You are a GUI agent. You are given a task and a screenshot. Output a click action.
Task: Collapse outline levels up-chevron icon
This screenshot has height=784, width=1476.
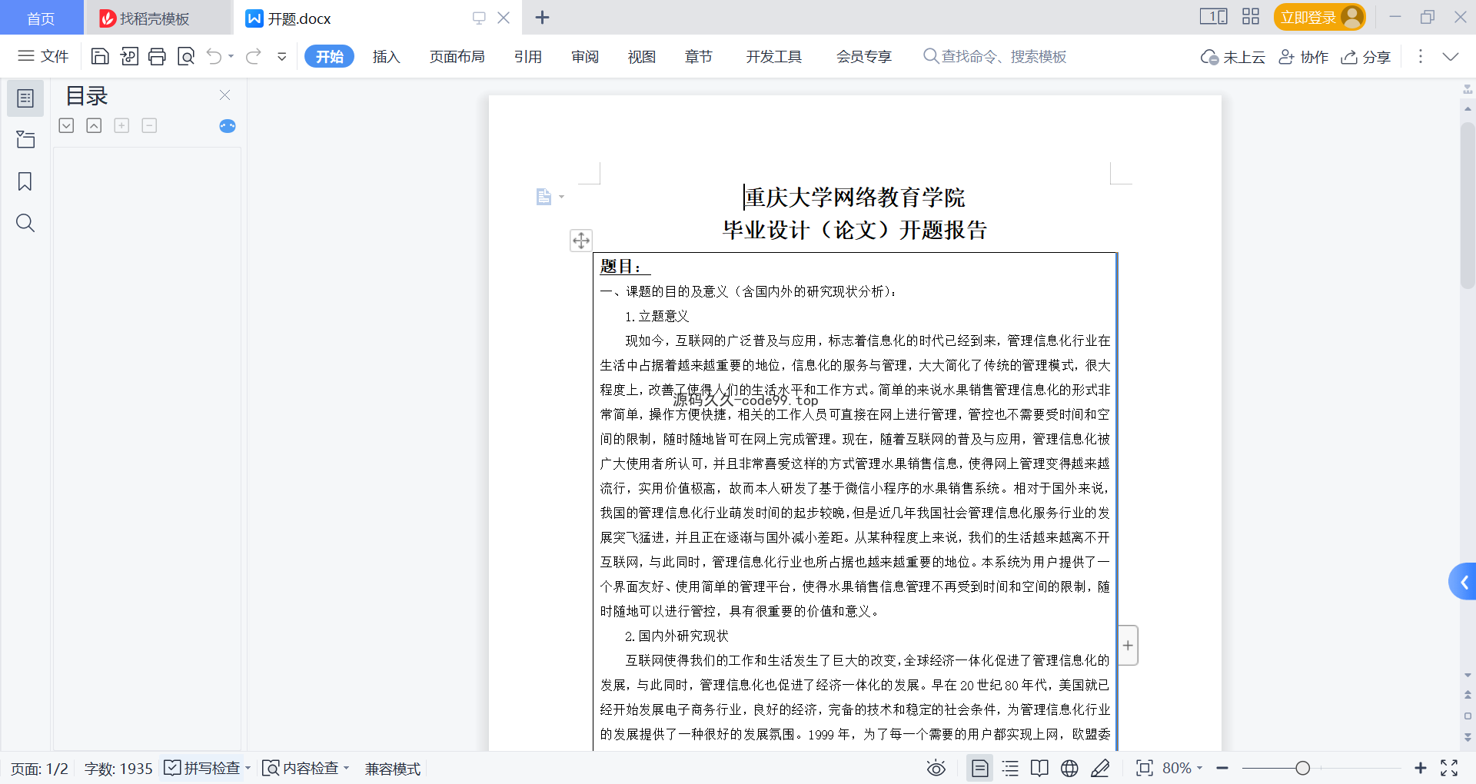(x=94, y=125)
